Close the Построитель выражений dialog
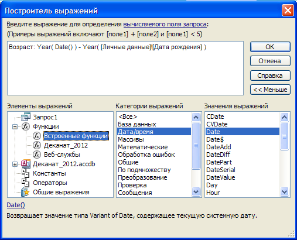 click(288, 10)
